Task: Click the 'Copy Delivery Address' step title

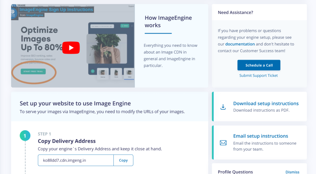Action: [67, 141]
